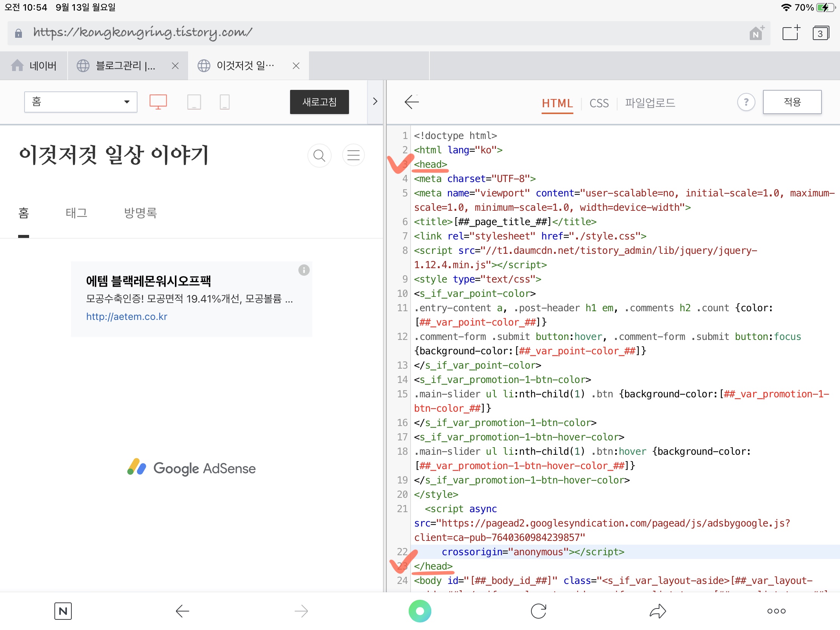Close the 블로그관리 tab
The width and height of the screenshot is (840, 630).
175,66
